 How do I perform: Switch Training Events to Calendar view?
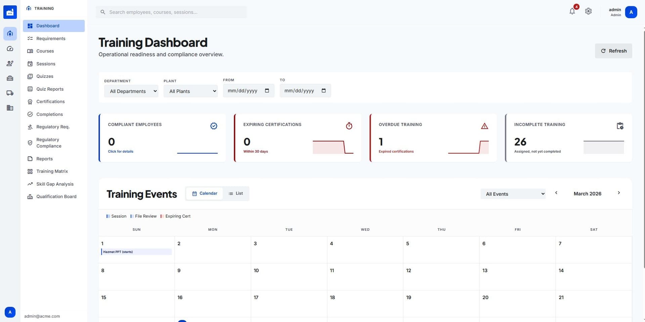click(x=205, y=193)
